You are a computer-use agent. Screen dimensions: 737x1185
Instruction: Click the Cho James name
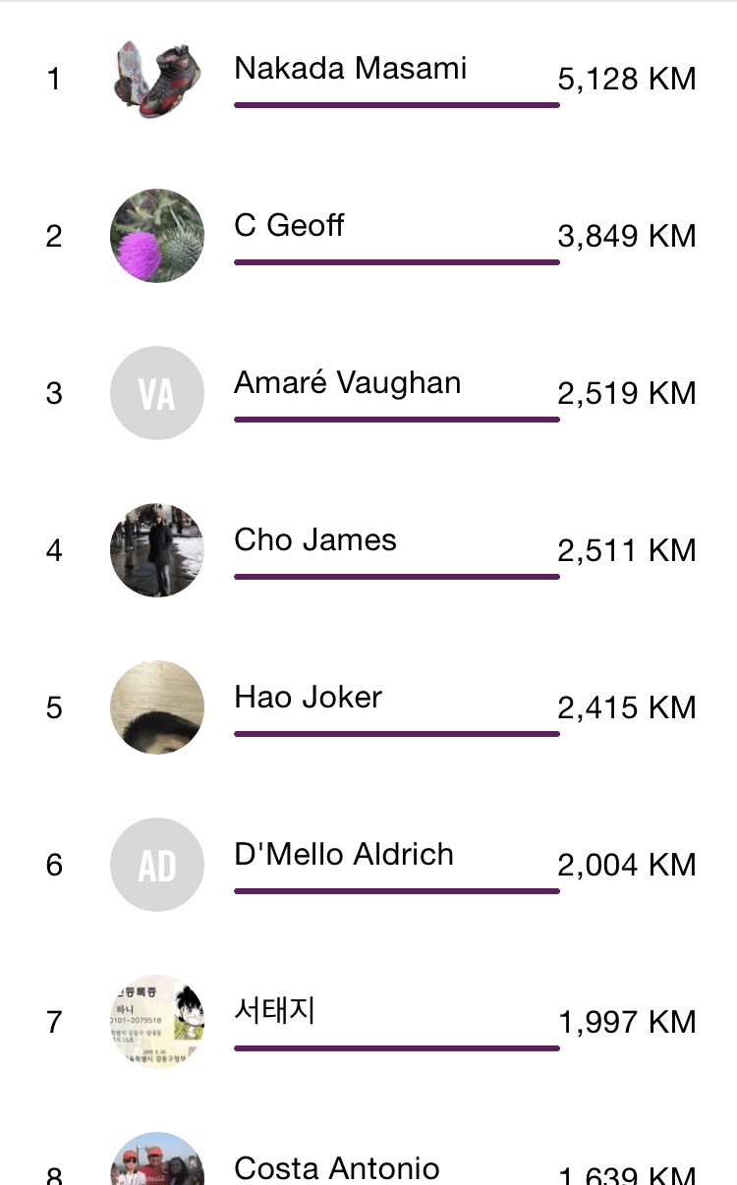coord(315,540)
